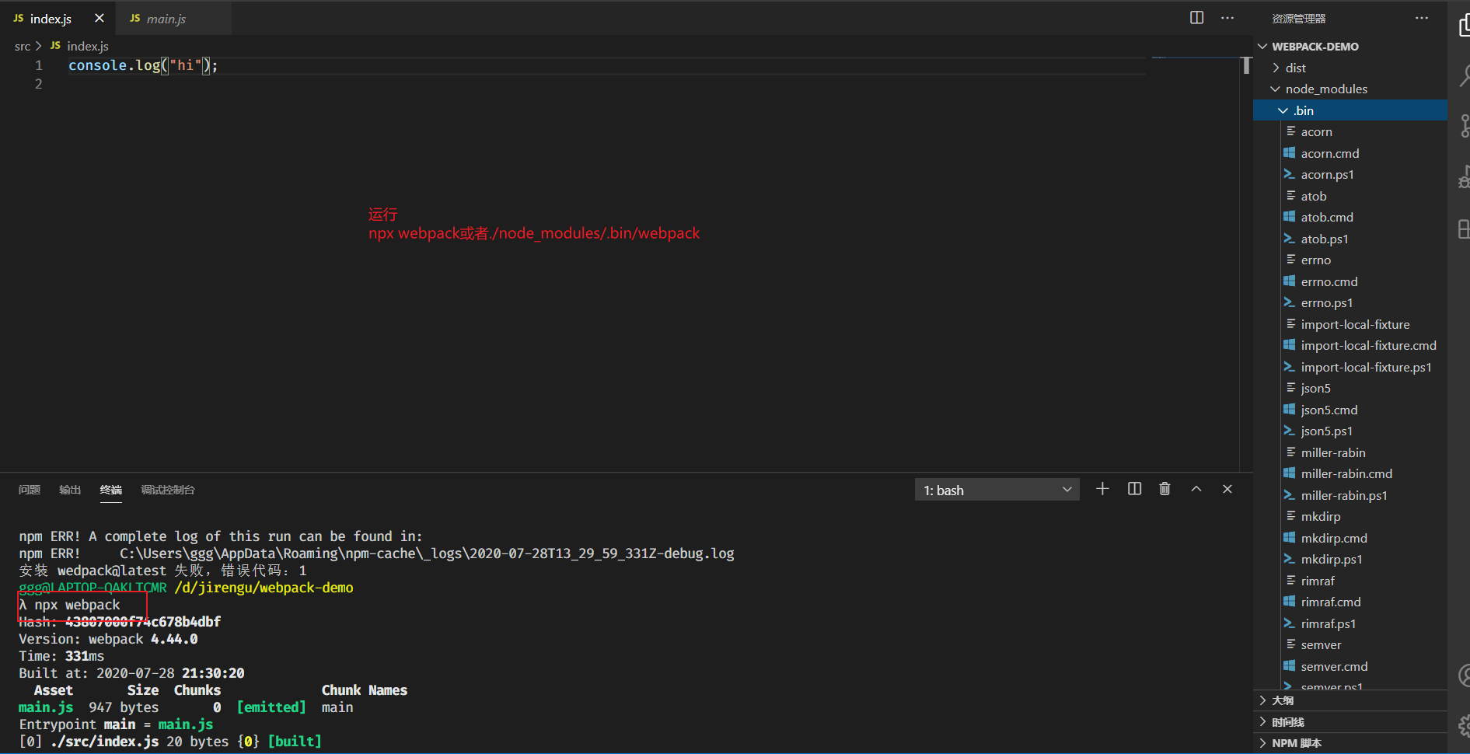
Task: Open the '1: bash' terminal dropdown
Action: (x=997, y=490)
